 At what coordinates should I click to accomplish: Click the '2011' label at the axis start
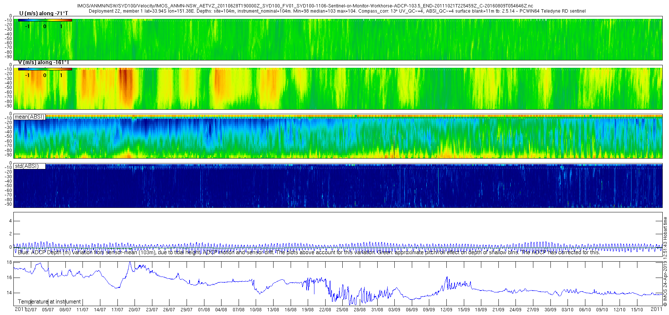click(x=20, y=309)
